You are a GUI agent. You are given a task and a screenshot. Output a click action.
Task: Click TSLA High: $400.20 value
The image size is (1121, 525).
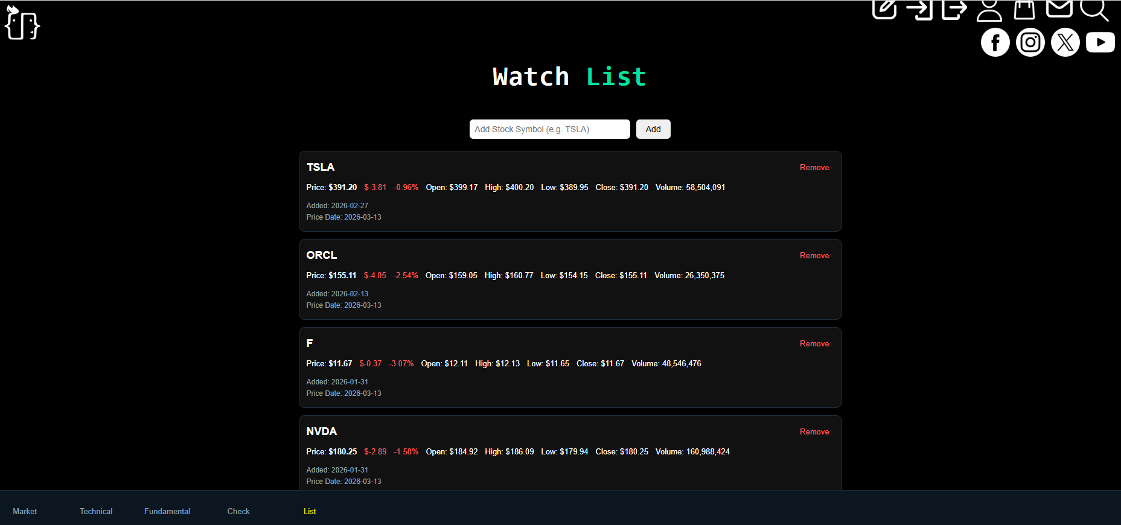click(509, 188)
